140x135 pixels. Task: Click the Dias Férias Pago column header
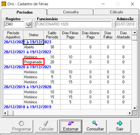(70, 35)
